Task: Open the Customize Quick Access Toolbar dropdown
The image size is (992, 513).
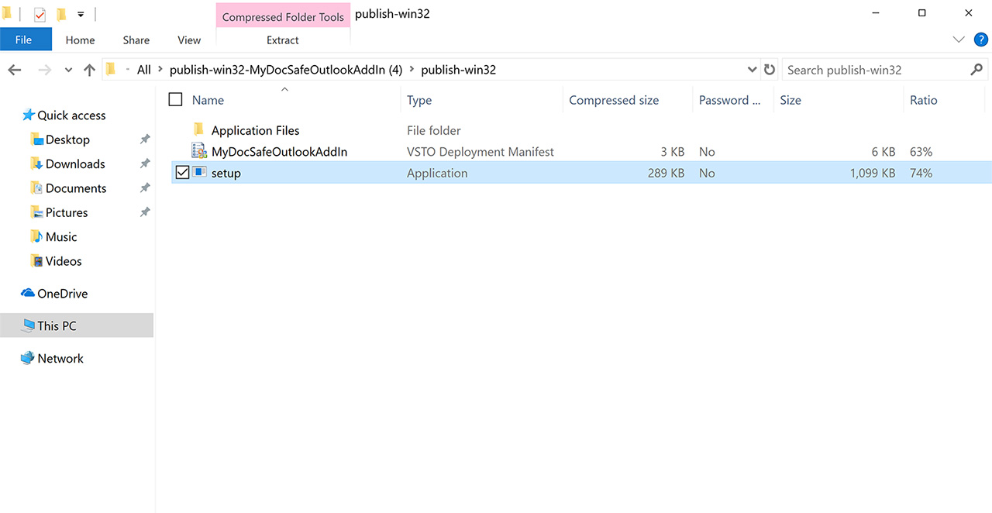Action: [81, 14]
